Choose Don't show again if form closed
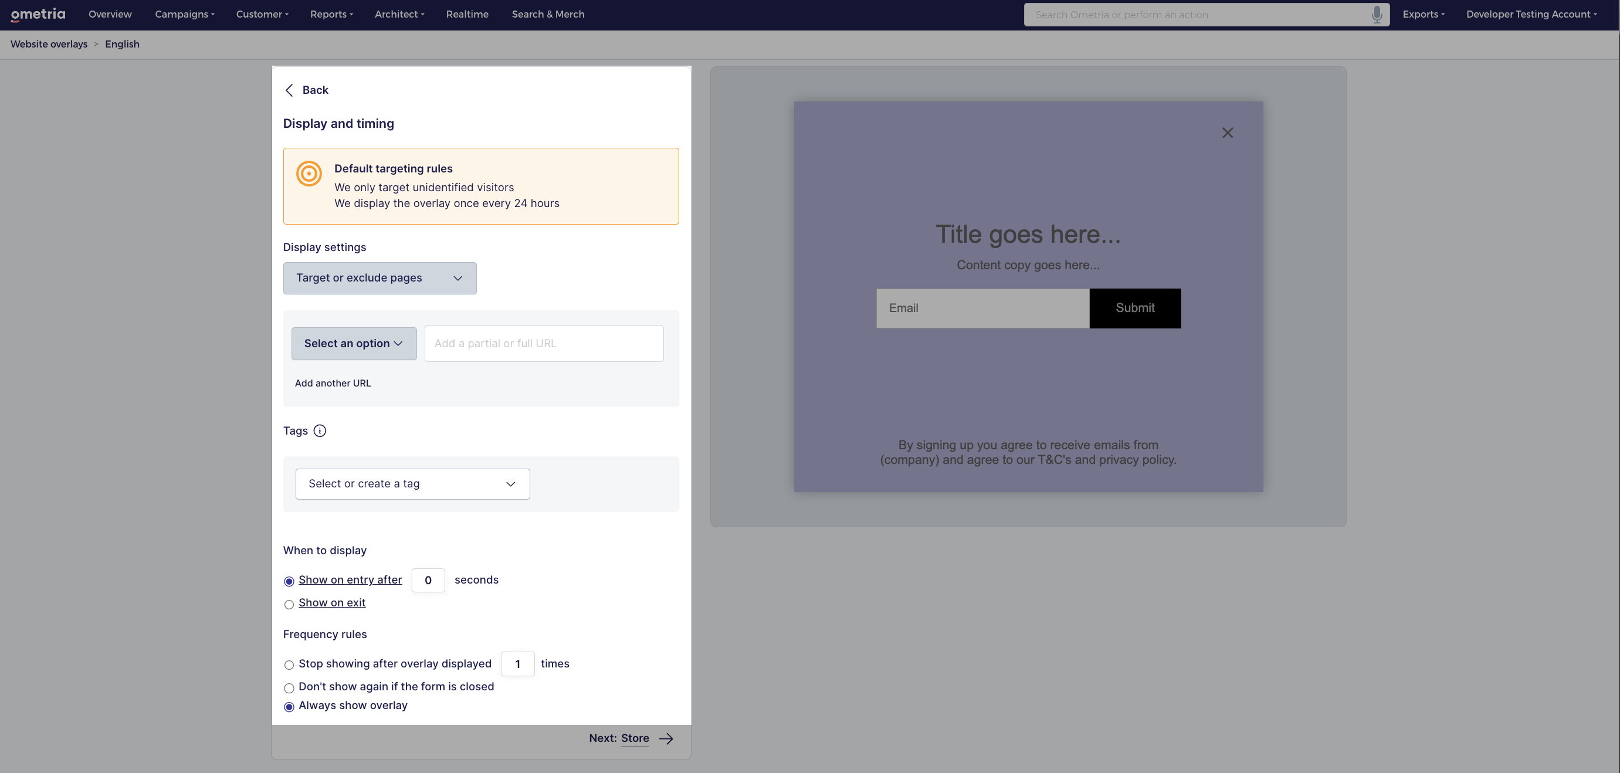The width and height of the screenshot is (1620, 773). click(289, 688)
